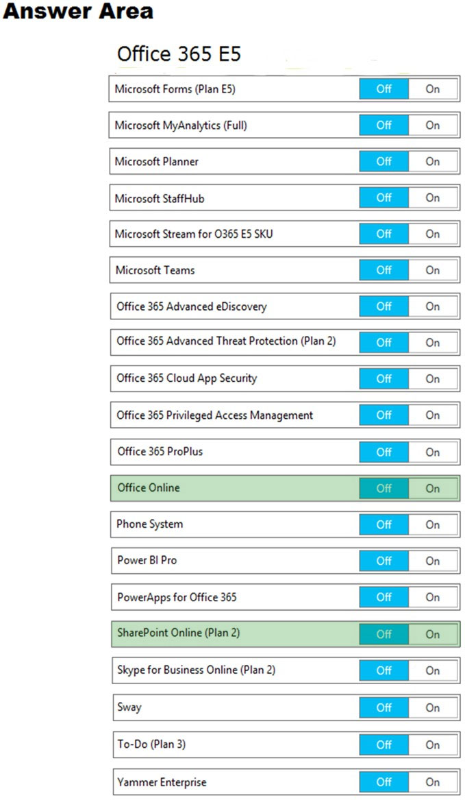The image size is (465, 800).
Task: Select Off for PowerApps for Office 365
Action: coord(384,597)
